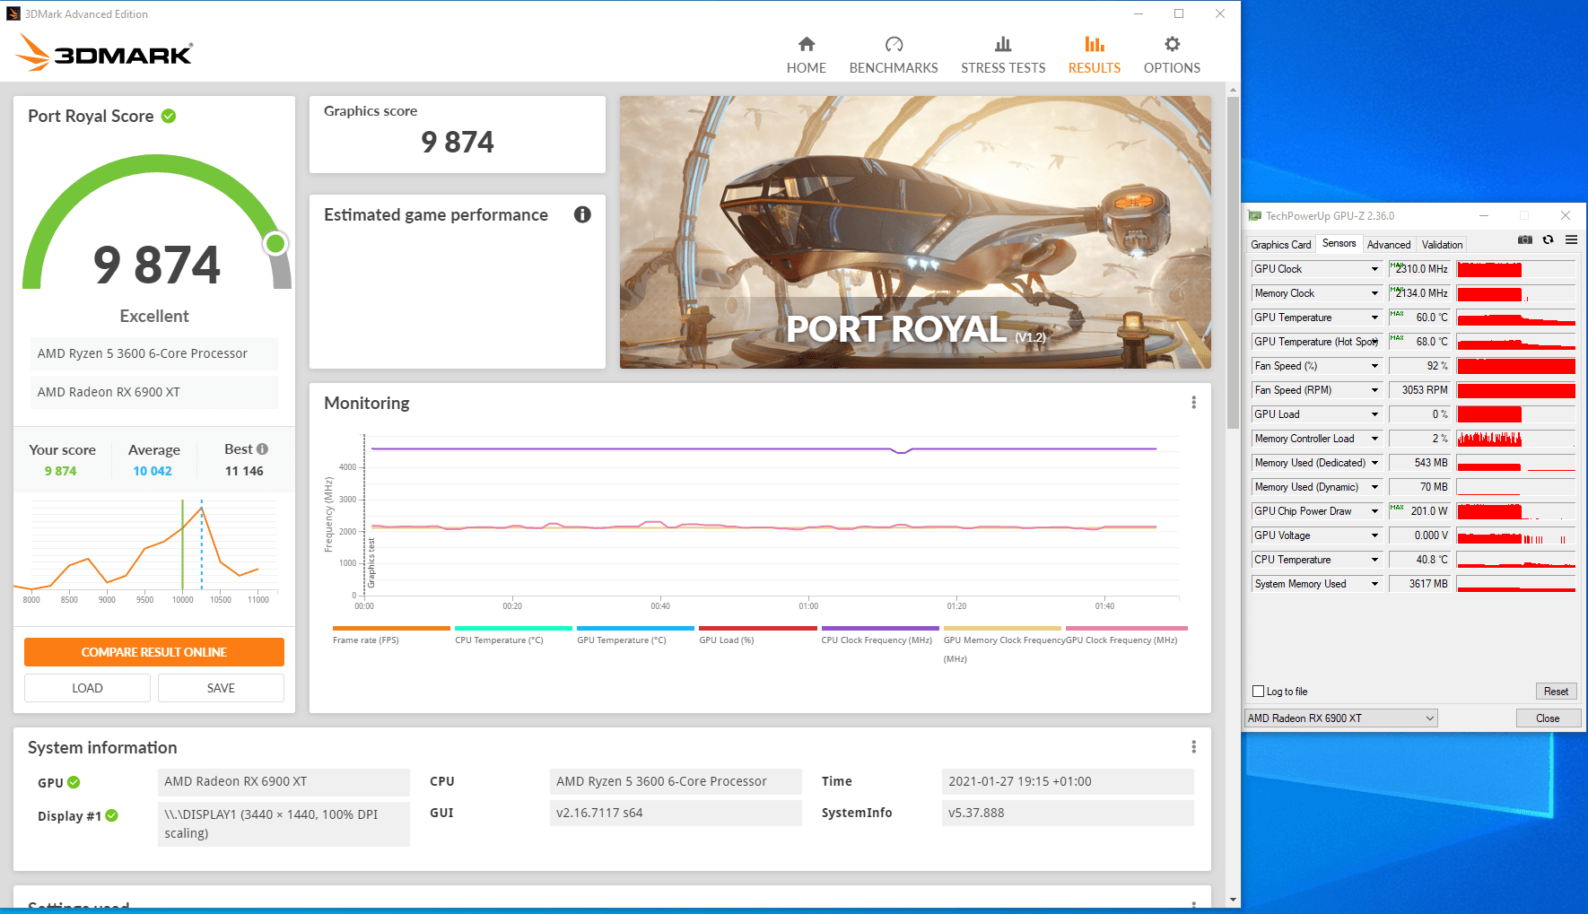Expand the GPU Clock sensor dropdown
1588x914 pixels.
coord(1374,269)
